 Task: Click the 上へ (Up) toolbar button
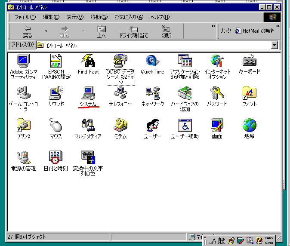pos(101,31)
